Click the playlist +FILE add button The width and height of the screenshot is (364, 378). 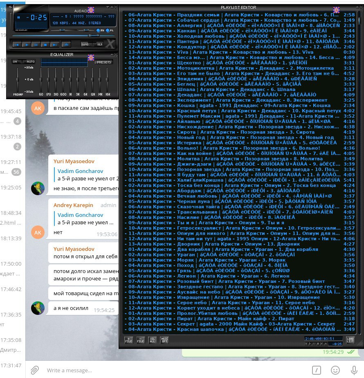click(128, 340)
